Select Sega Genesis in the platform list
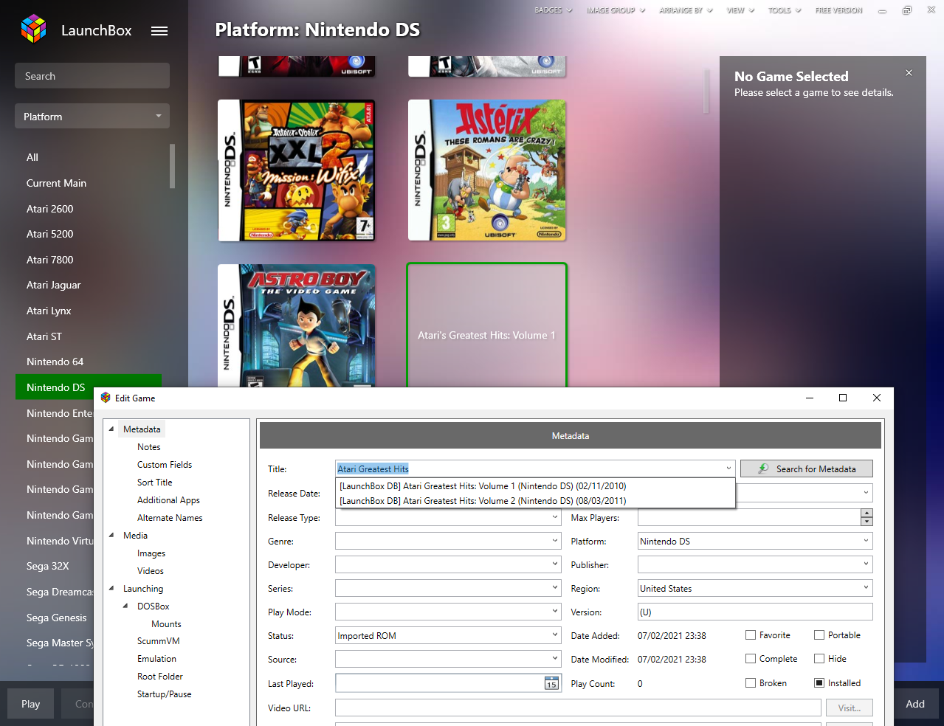The height and width of the screenshot is (726, 944). click(x=55, y=618)
